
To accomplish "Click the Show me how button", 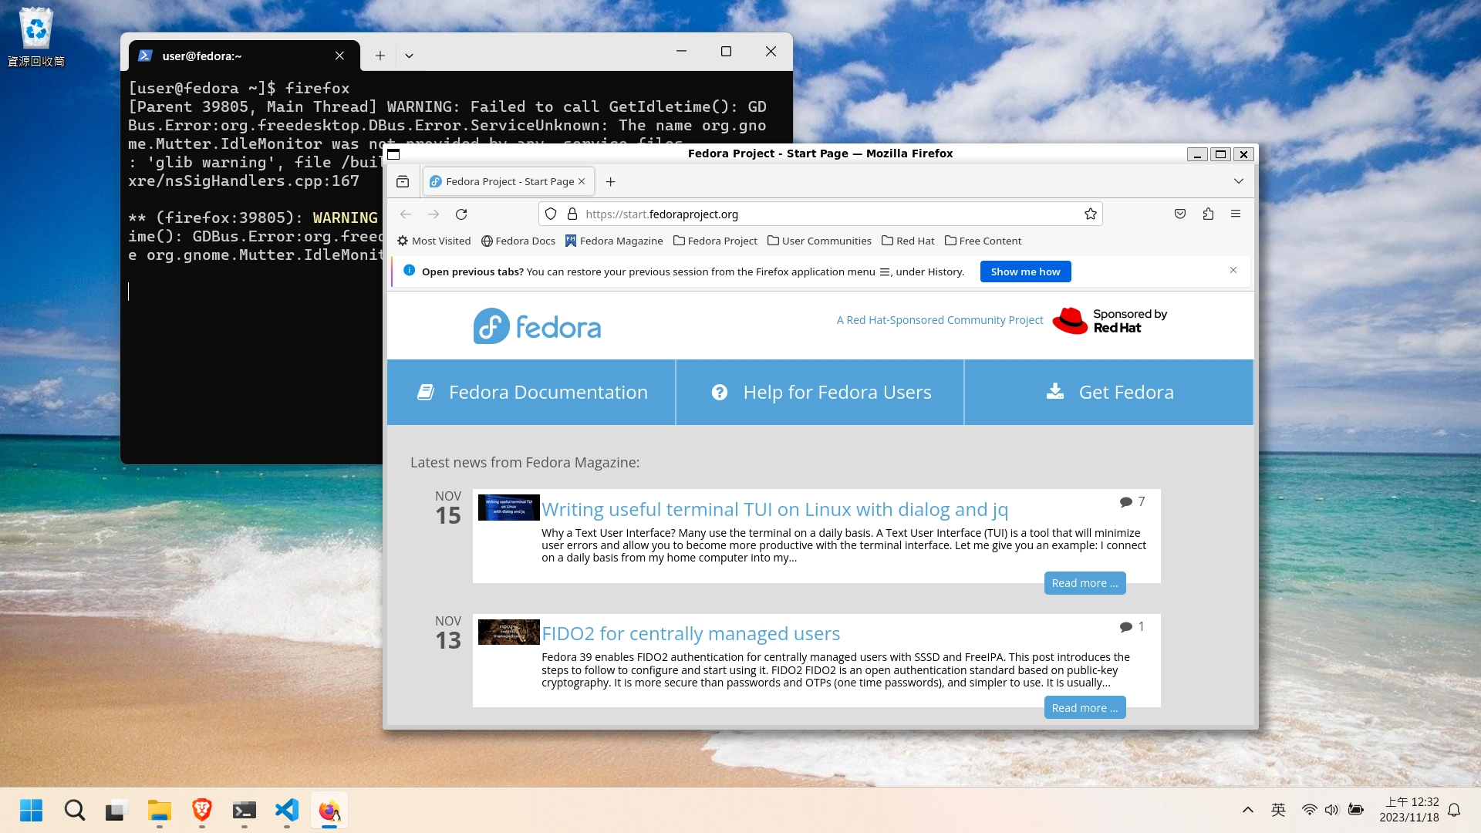I will click(x=1025, y=271).
